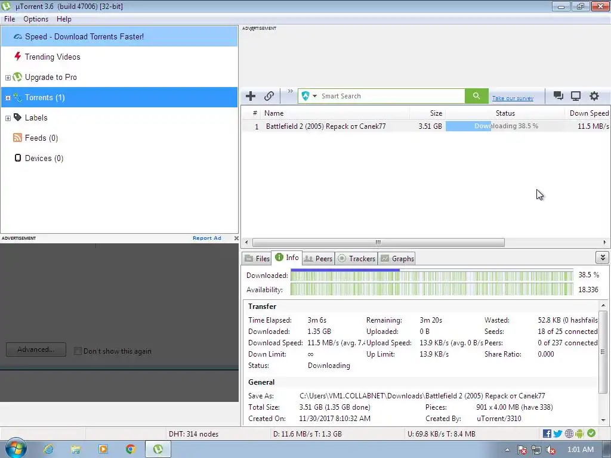This screenshot has width=611, height=458.
Task: Click the torrent list scroll right arrow
Action: (x=605, y=242)
